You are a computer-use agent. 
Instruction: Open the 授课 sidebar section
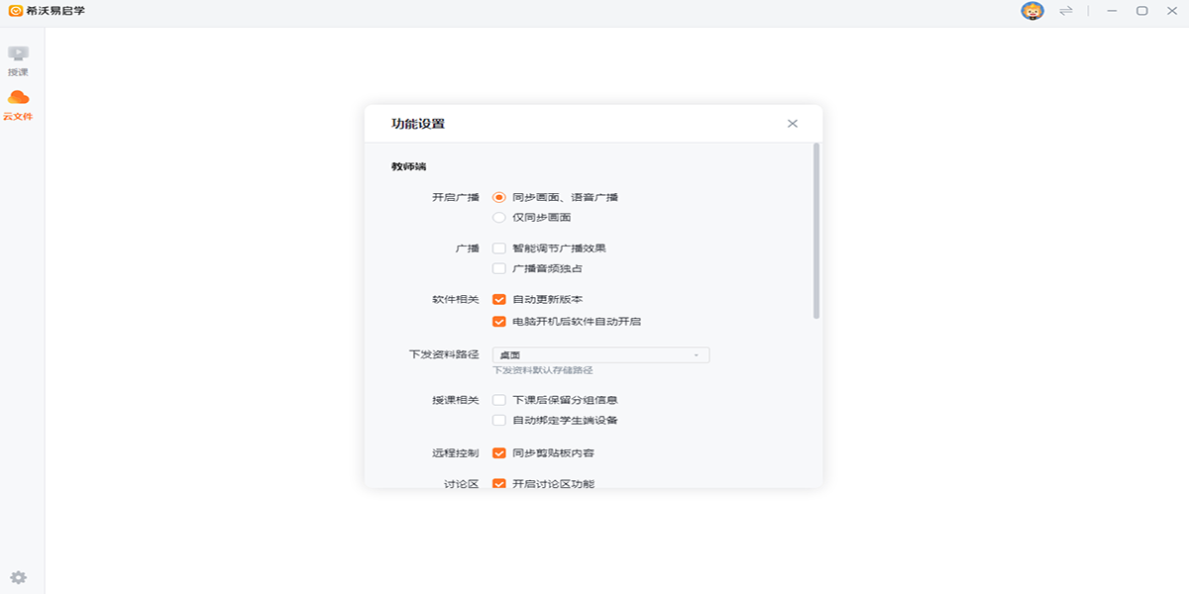point(18,60)
